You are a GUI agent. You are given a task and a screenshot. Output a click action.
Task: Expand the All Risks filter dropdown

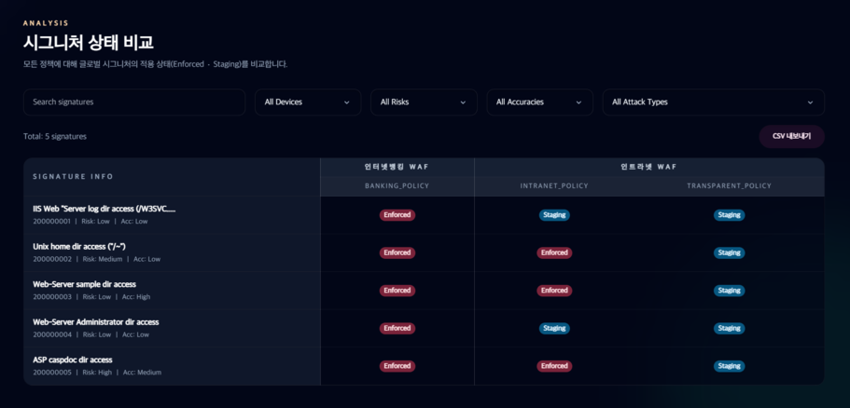tap(423, 102)
